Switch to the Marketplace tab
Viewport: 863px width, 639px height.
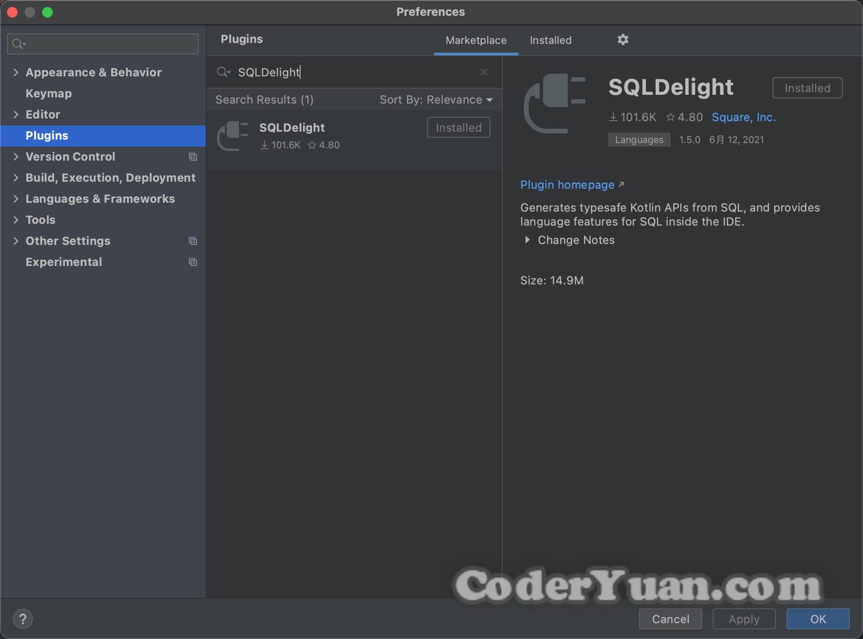click(x=475, y=40)
